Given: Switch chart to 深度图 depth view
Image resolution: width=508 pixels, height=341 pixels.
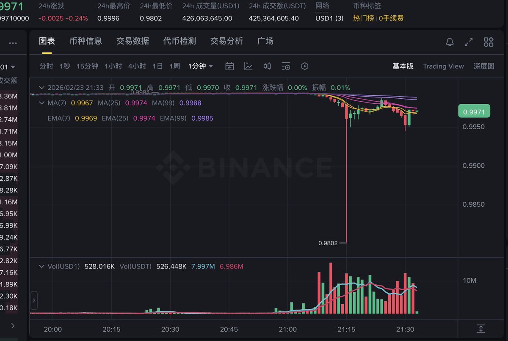Looking at the screenshot, I should 484,66.
